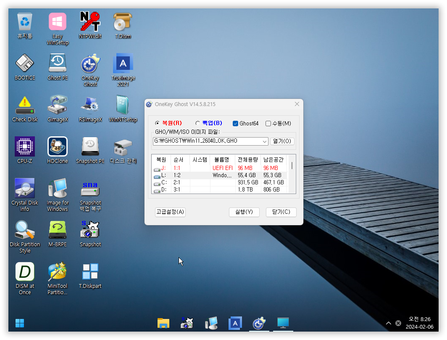Open Disk Partition Style icon
The image size is (447, 340).
(25, 236)
